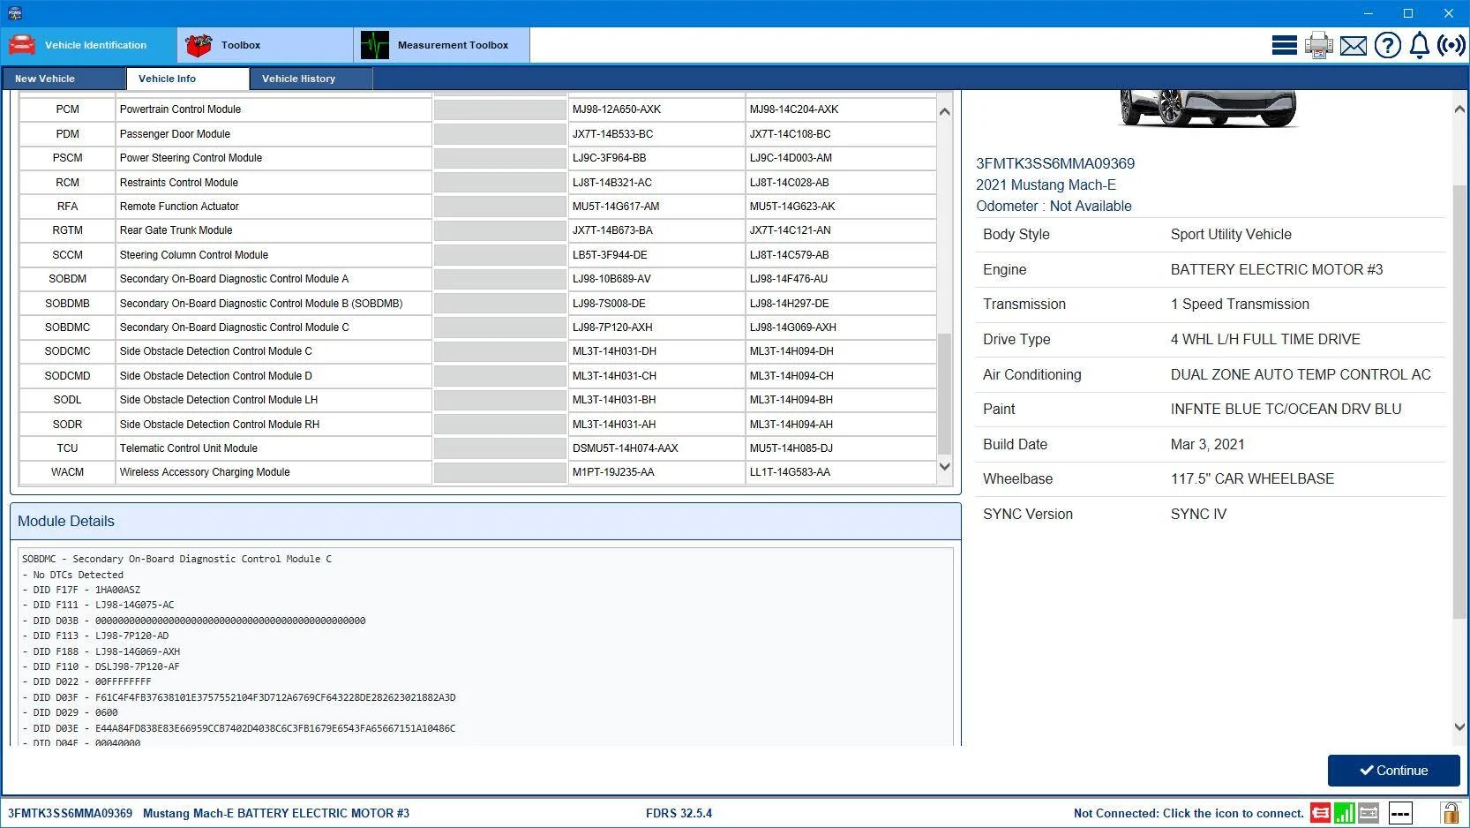The width and height of the screenshot is (1470, 828).
Task: Click the Continue button
Action: [1393, 771]
